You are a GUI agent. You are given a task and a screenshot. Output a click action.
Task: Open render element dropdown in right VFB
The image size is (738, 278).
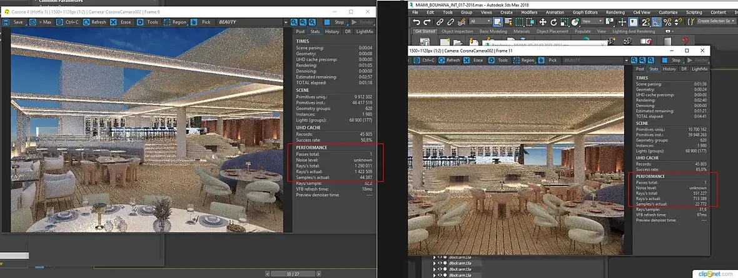pyautogui.click(x=627, y=61)
